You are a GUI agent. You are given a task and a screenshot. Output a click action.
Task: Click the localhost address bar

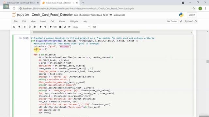78,8
